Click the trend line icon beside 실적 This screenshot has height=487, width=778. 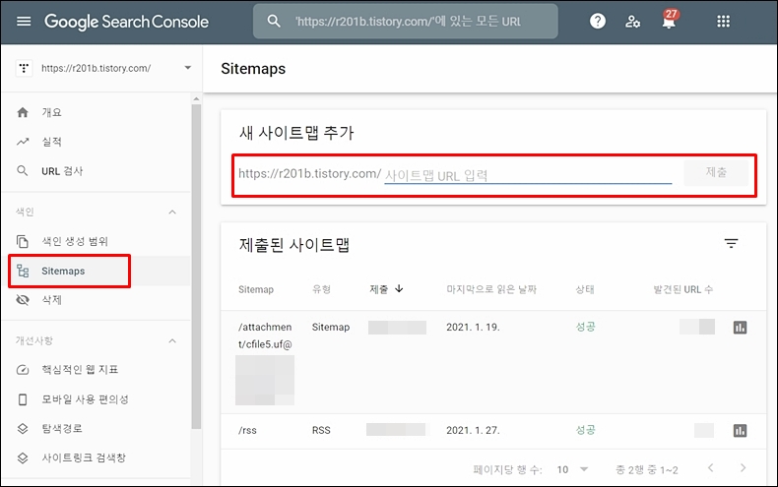click(23, 142)
